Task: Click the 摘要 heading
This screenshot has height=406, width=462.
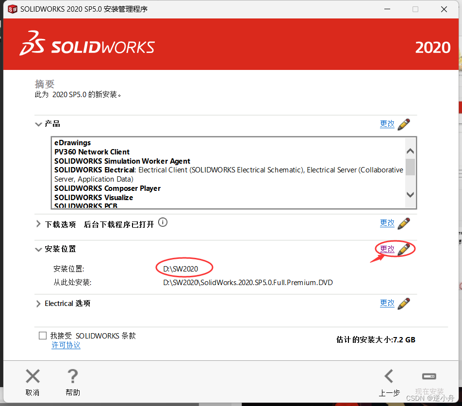Action: (x=45, y=84)
